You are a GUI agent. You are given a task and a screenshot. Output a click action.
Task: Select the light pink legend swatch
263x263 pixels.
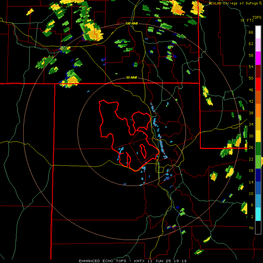(x=258, y=45)
